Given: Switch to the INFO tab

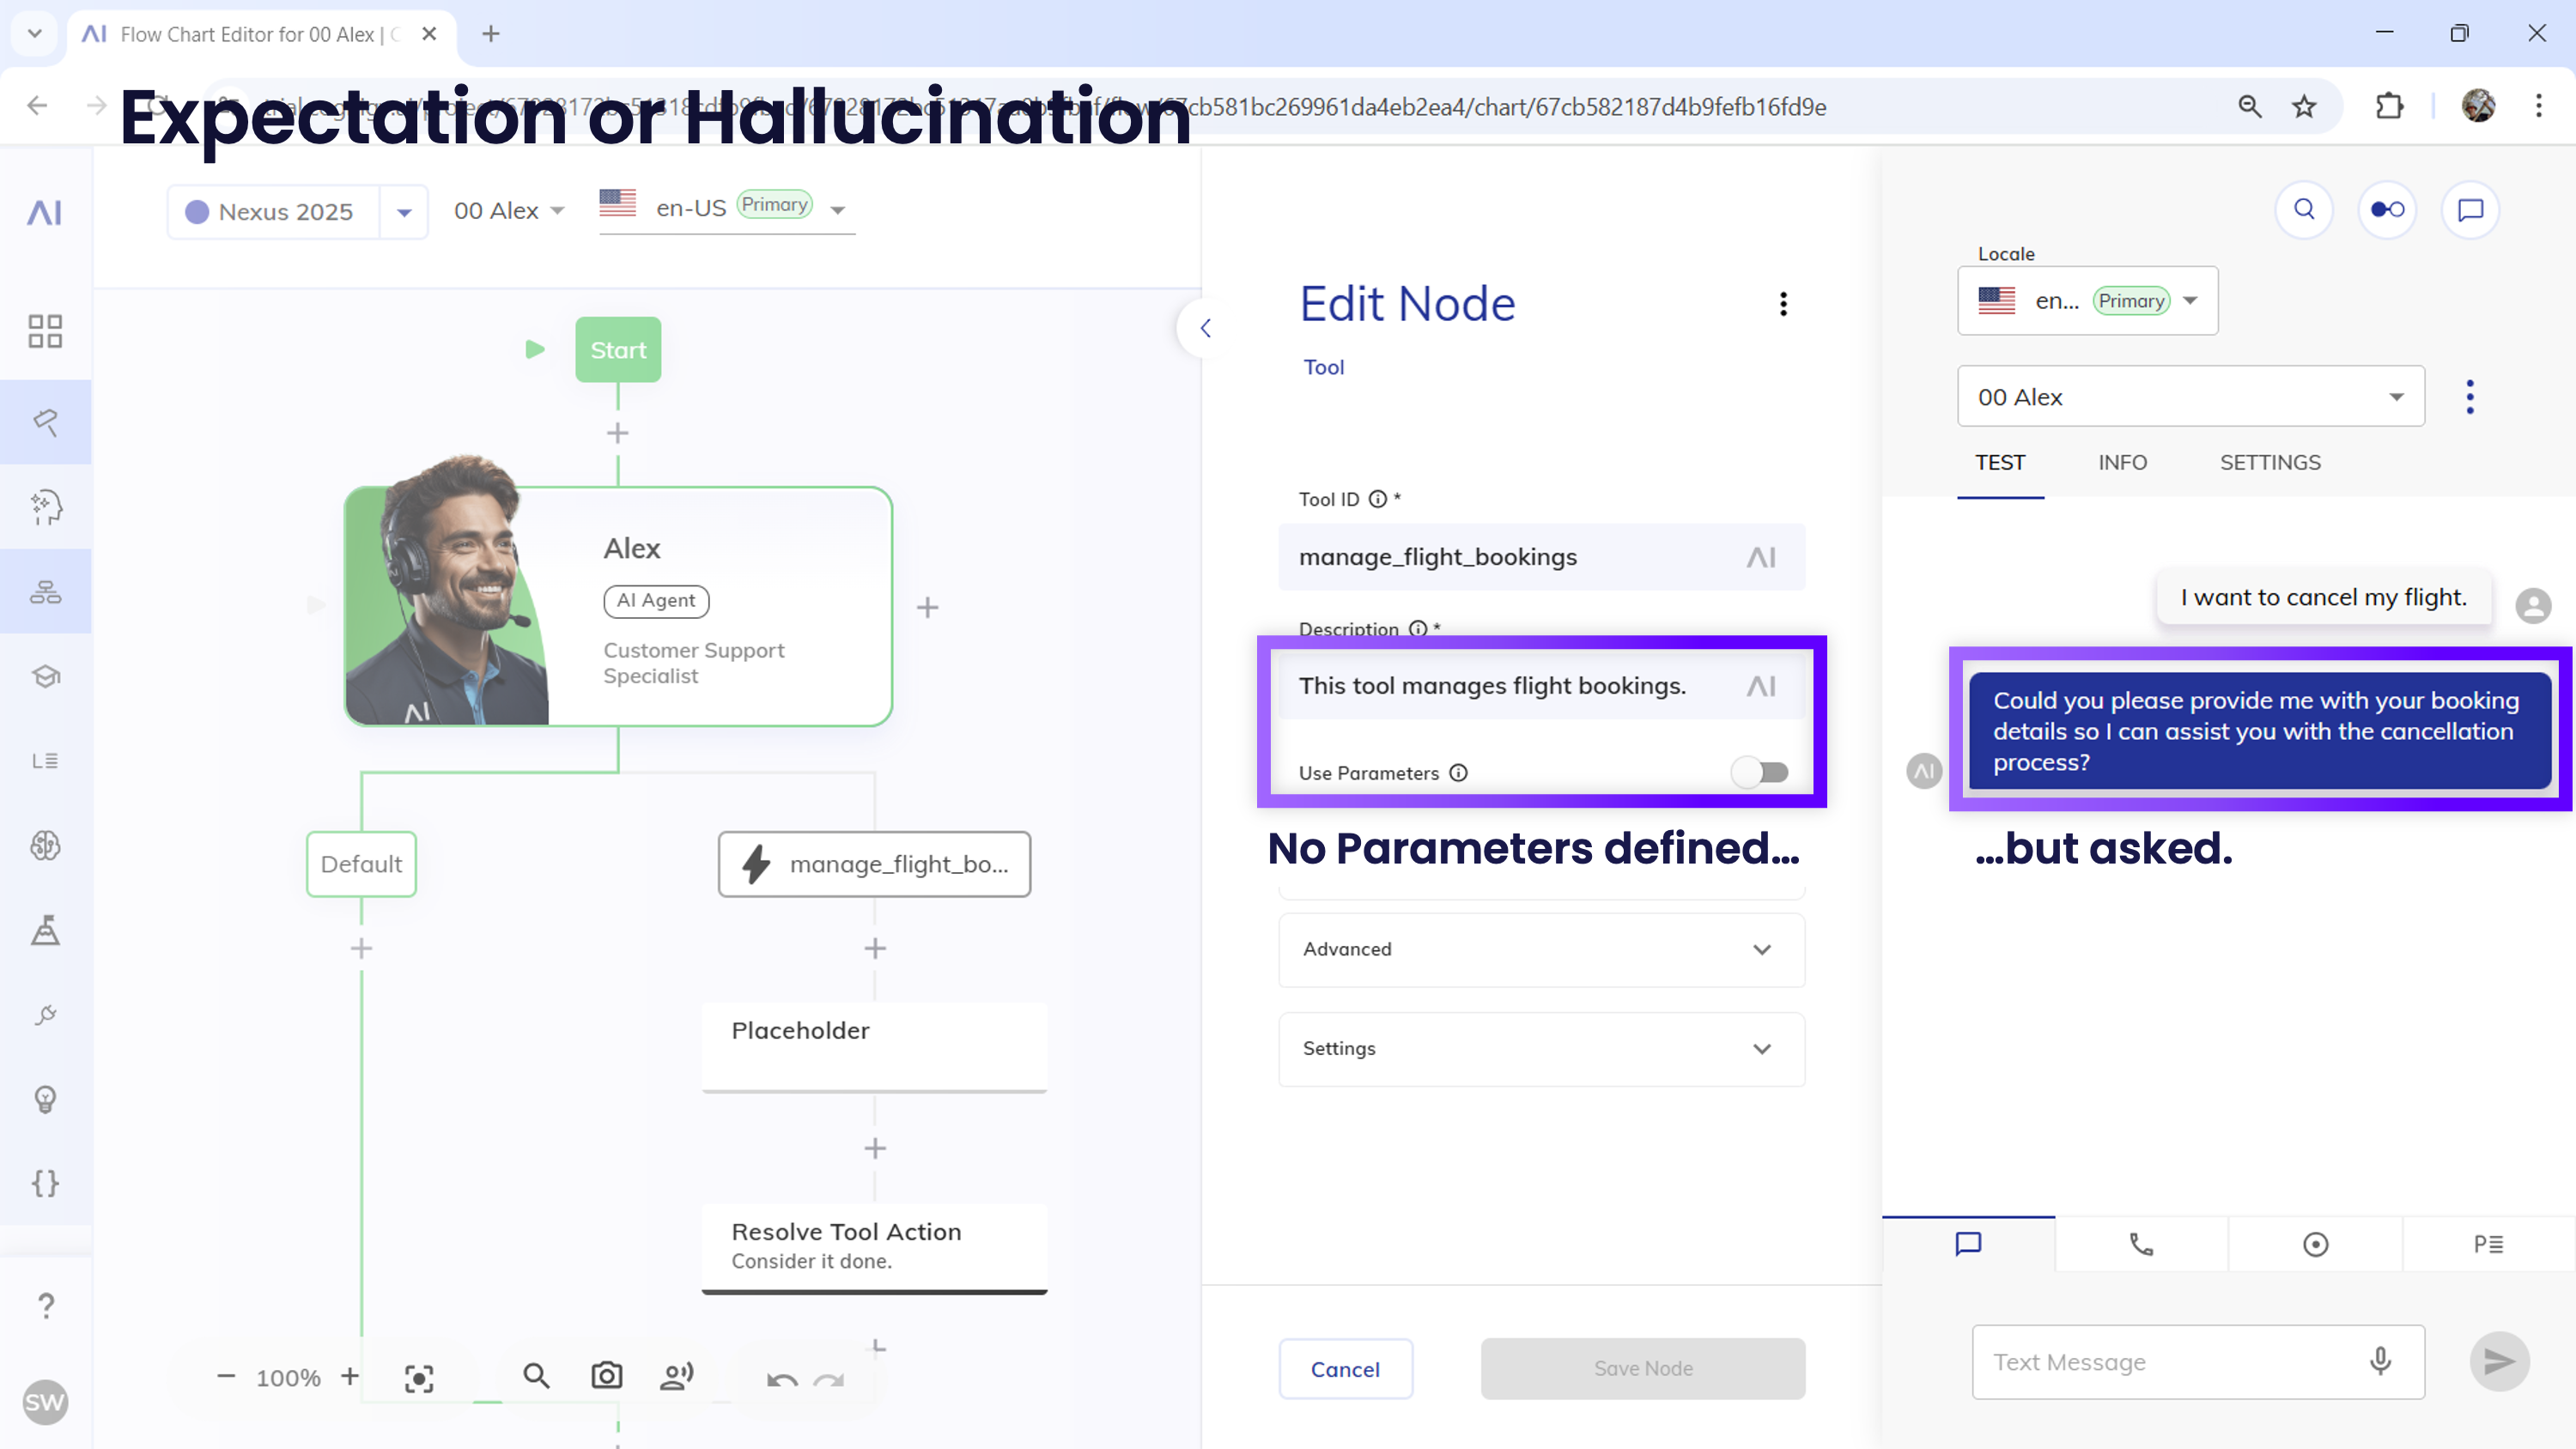Looking at the screenshot, I should click(2122, 462).
